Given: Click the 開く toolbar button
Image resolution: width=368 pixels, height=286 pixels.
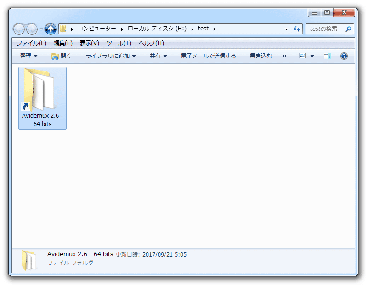Looking at the screenshot, I should coord(61,56).
